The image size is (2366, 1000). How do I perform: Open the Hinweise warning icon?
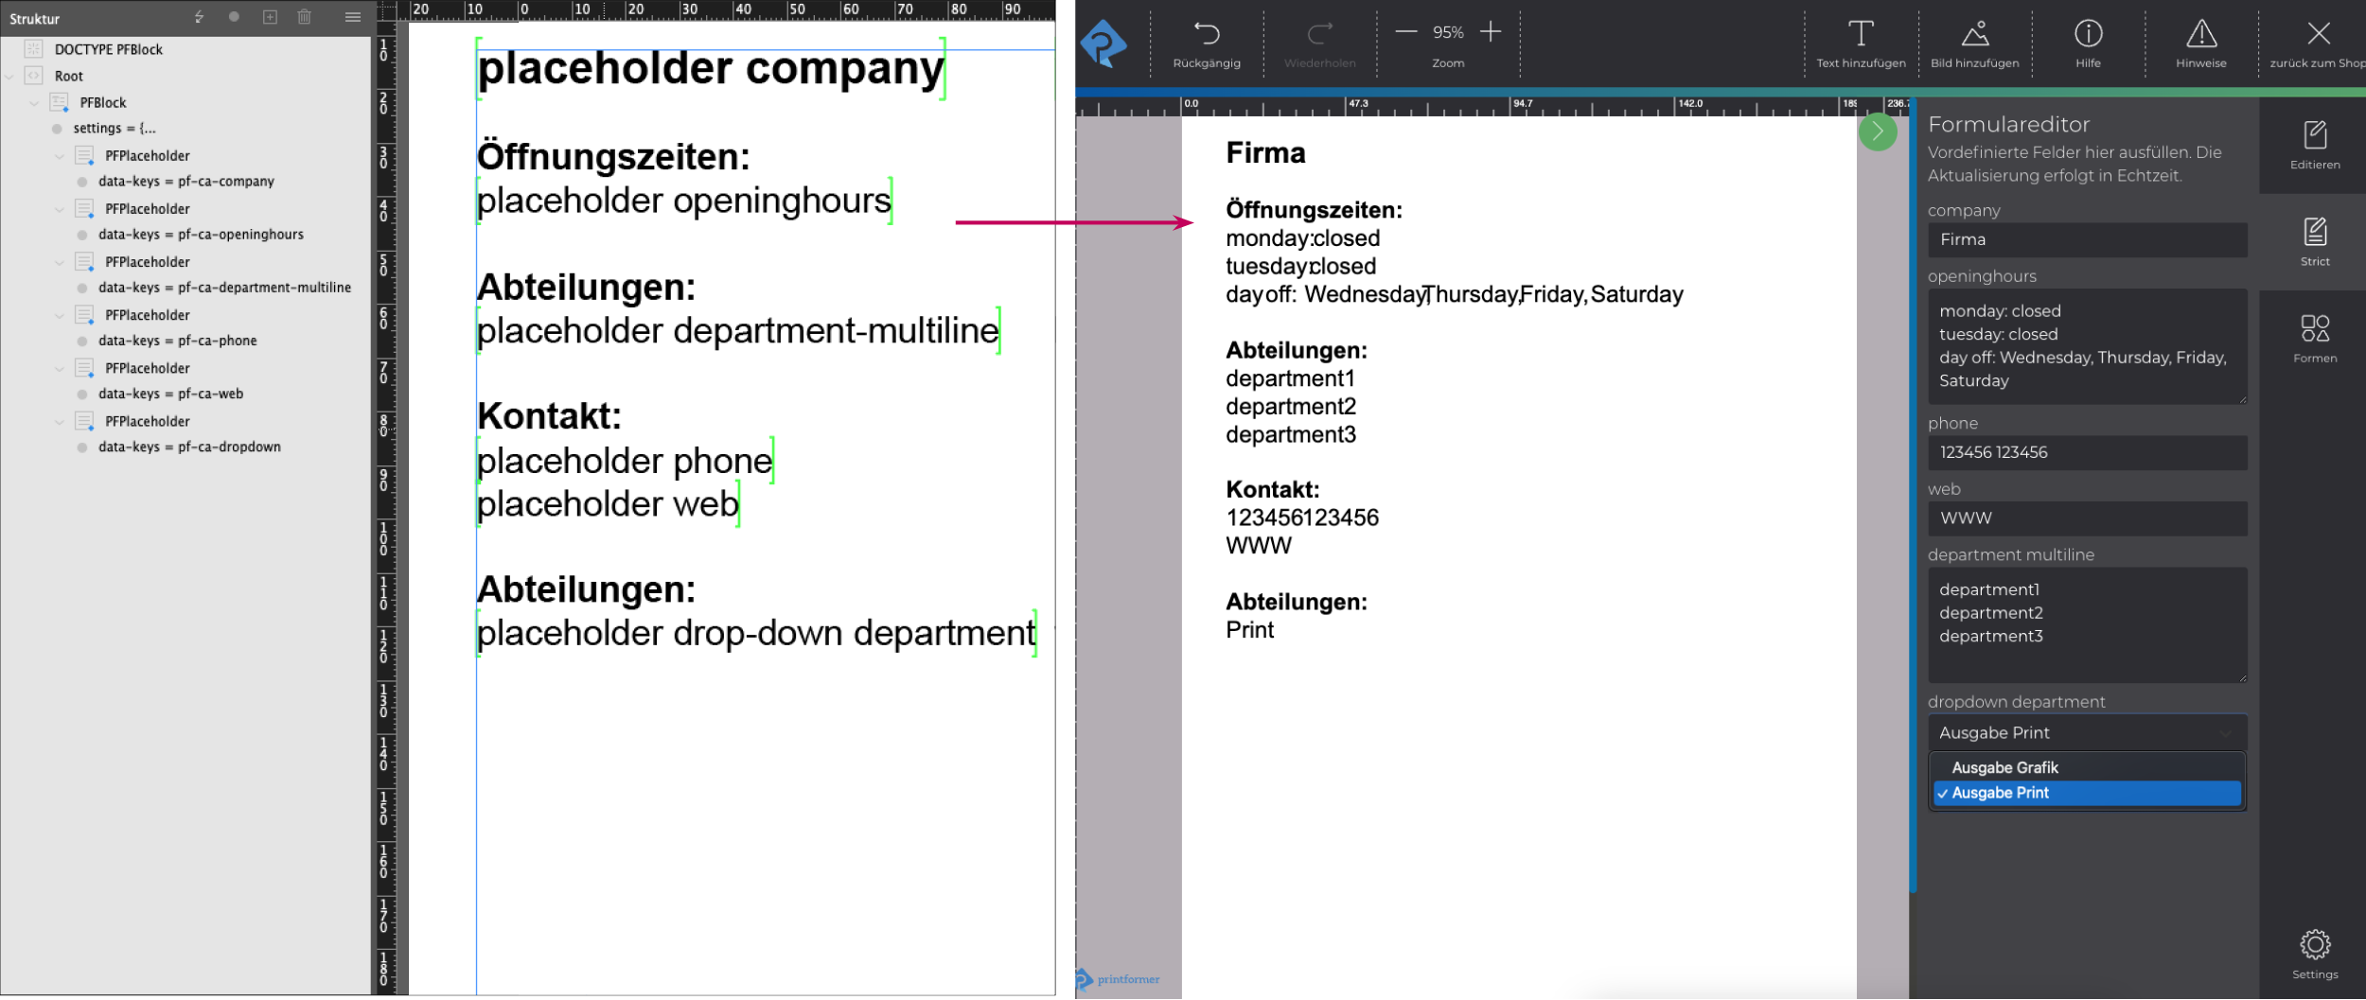click(2200, 34)
